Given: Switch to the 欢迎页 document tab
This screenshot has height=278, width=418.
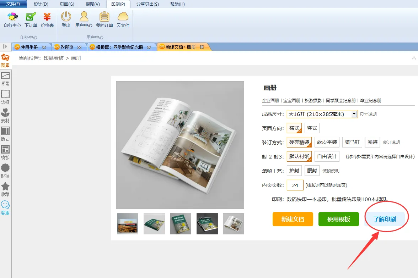Looking at the screenshot, I should coord(67,47).
